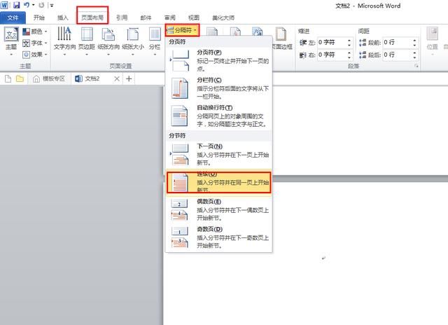This screenshot has height=325, width=448.
Task: Open the 颜色 theme colors dropdown
Action: point(35,31)
